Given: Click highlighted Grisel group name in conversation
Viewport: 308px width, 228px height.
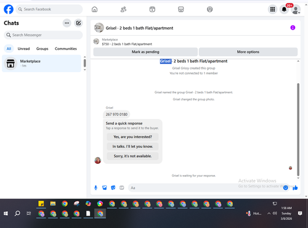Looking at the screenshot, I should [165, 61].
